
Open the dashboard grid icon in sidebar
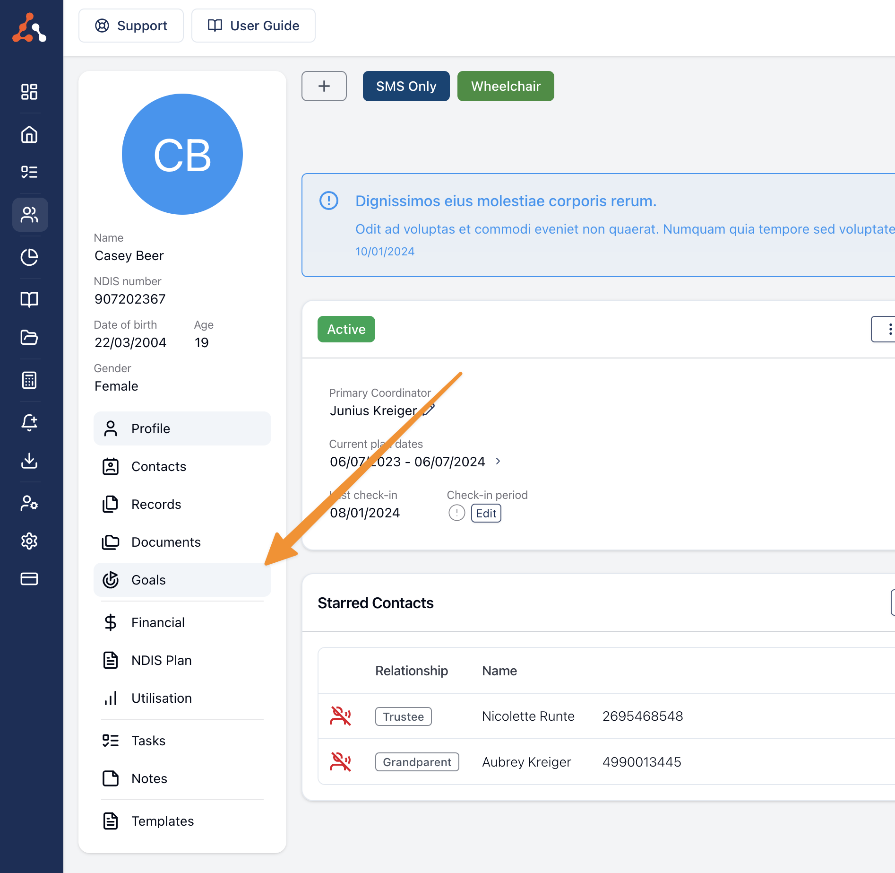click(29, 92)
